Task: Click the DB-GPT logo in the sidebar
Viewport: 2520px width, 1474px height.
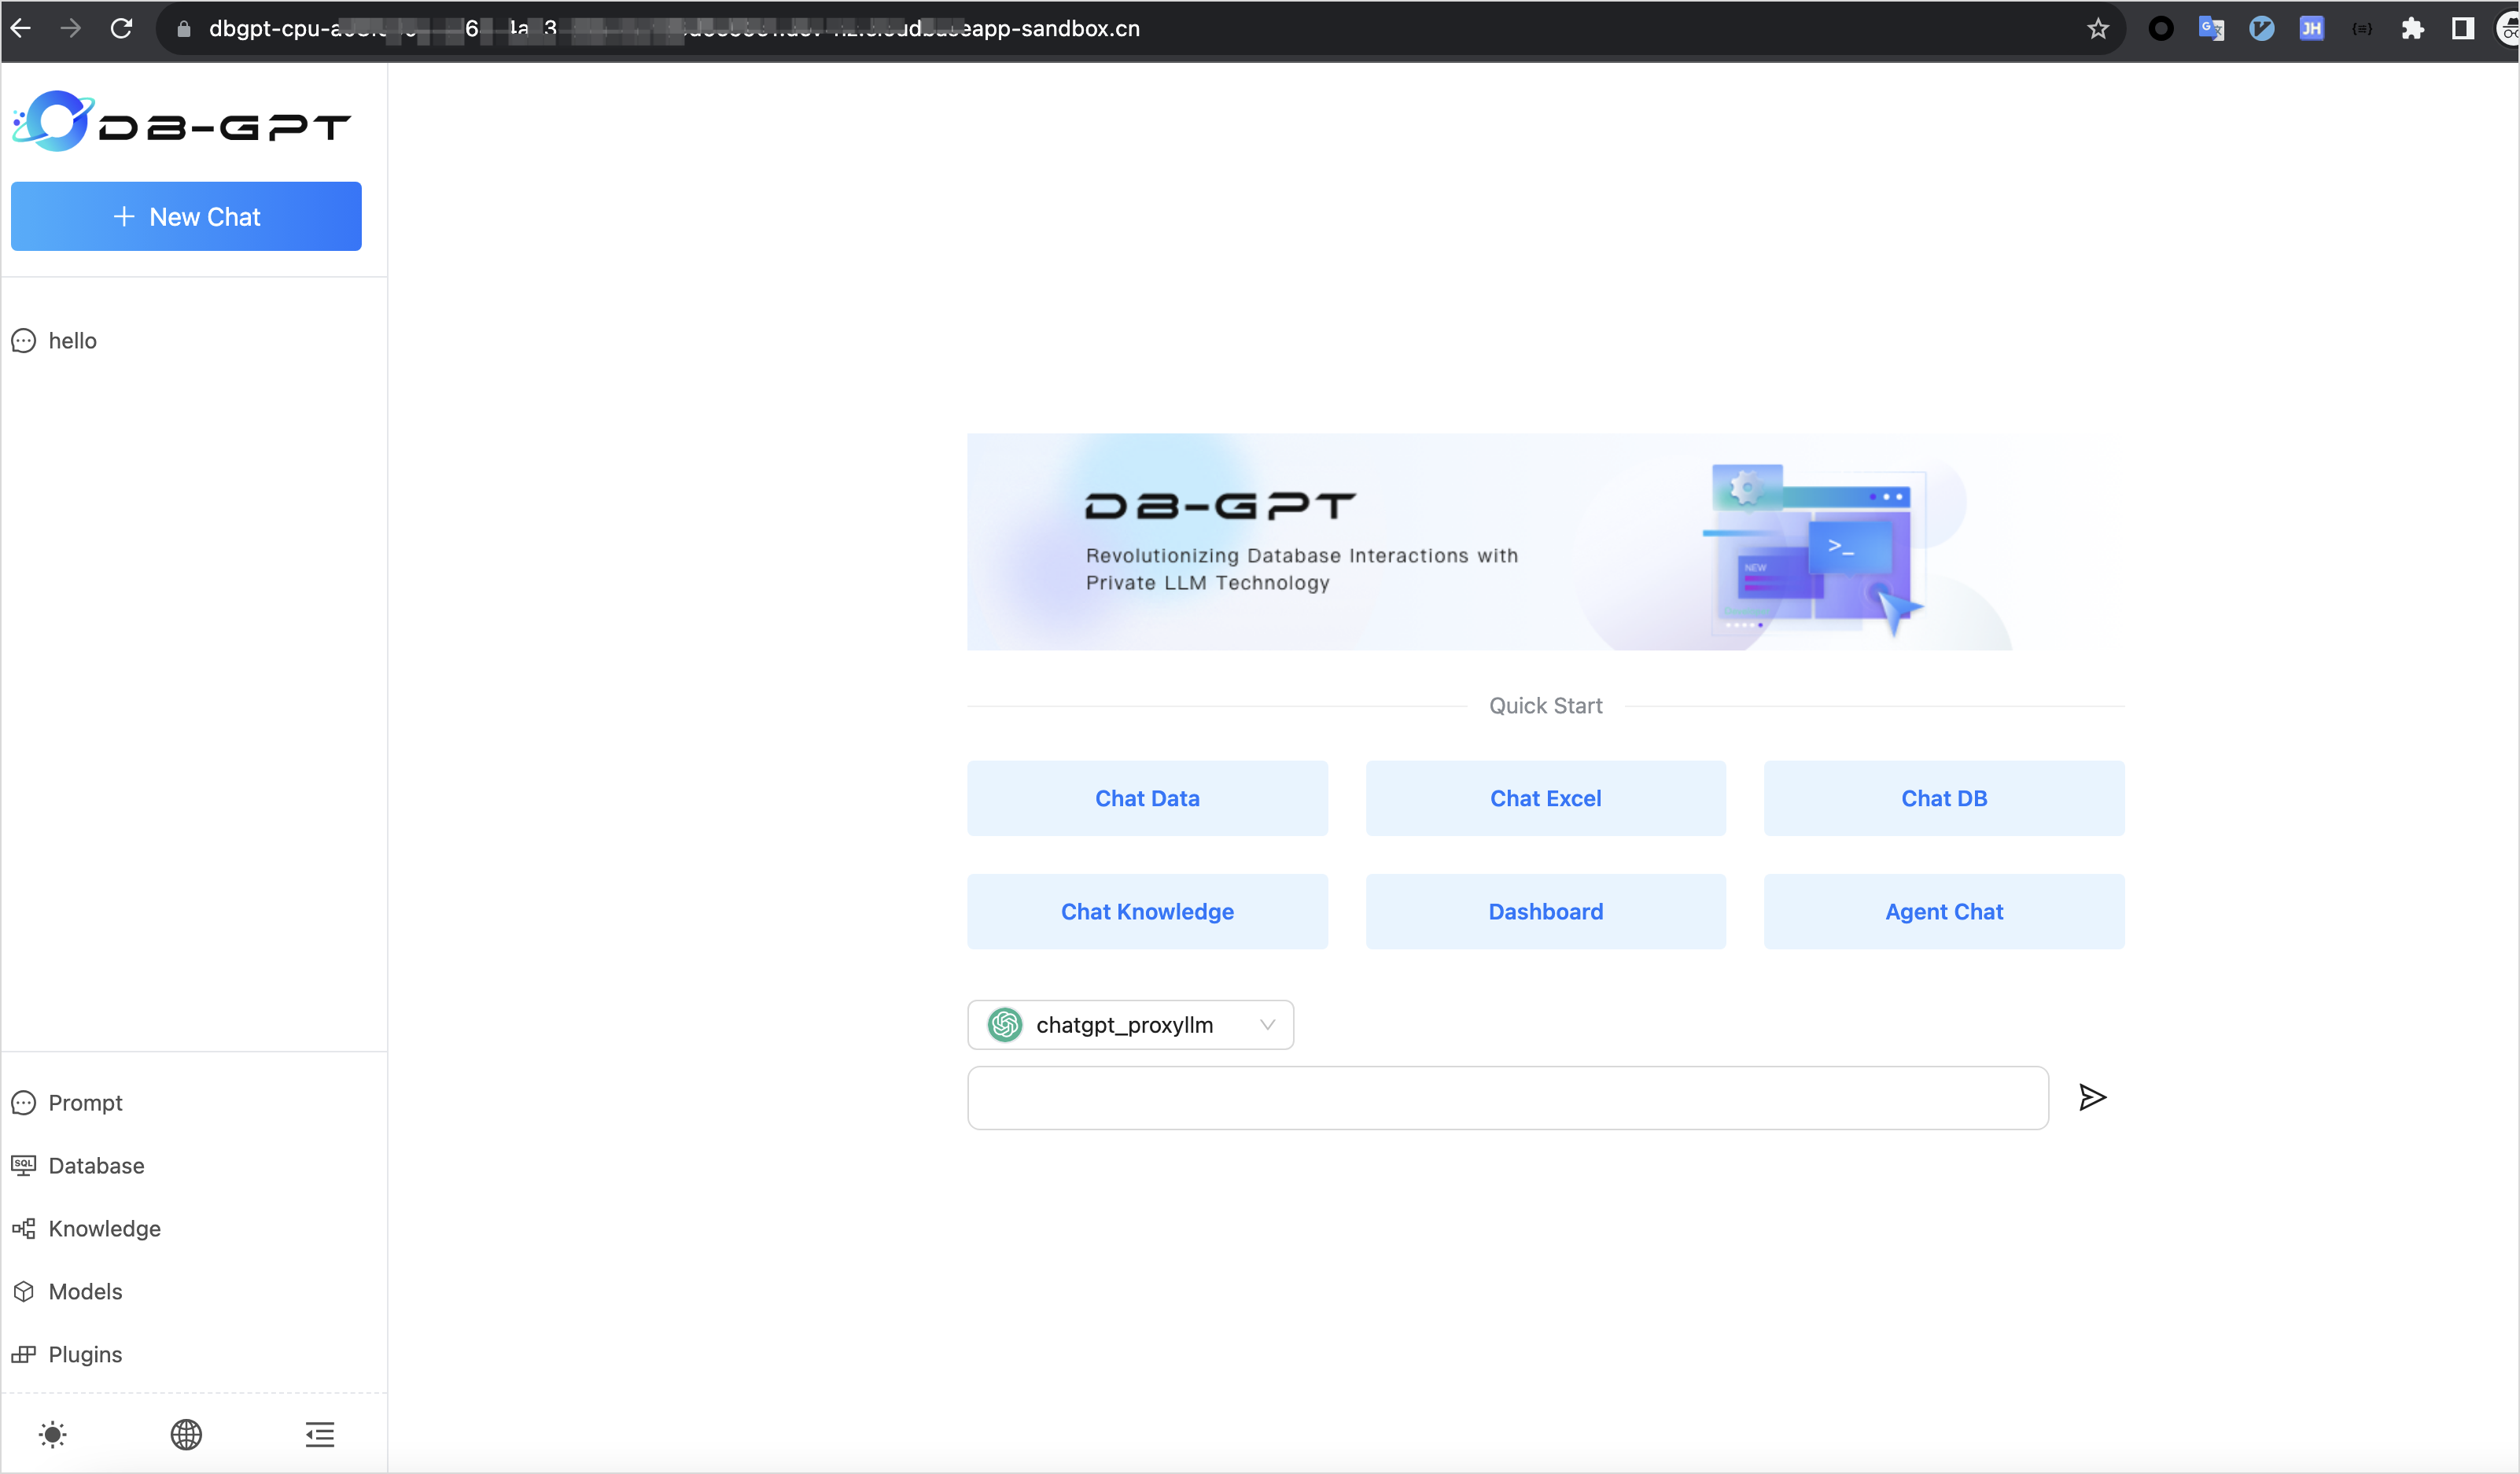Action: 181,122
